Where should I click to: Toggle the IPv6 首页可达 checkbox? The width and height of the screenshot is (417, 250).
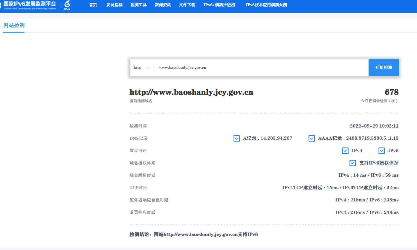(x=381, y=151)
